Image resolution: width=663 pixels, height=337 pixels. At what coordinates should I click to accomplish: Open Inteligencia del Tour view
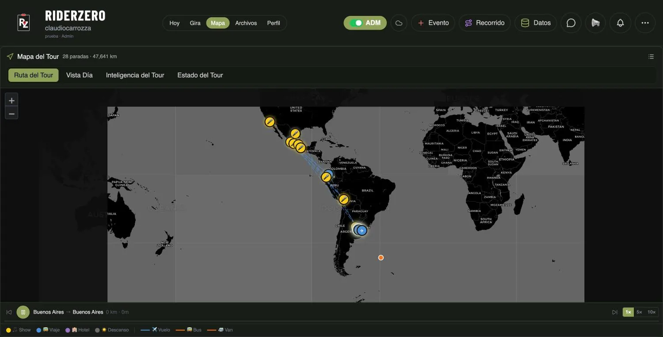tap(135, 75)
